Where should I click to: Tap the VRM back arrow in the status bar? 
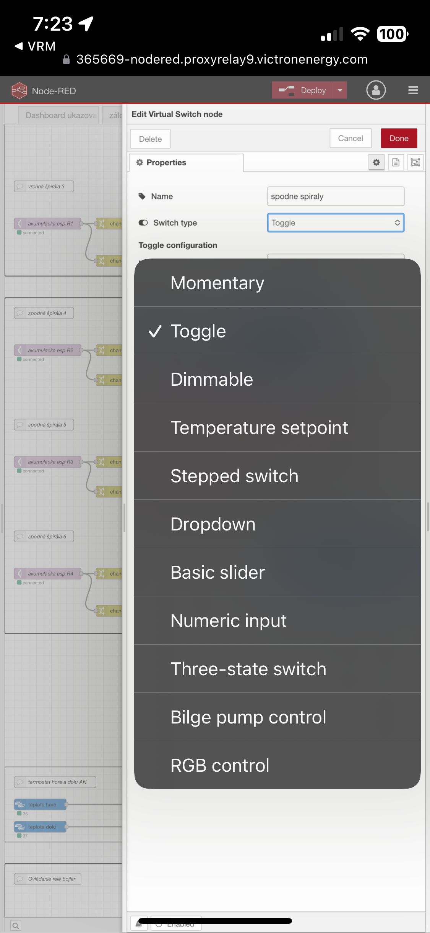pyautogui.click(x=18, y=46)
